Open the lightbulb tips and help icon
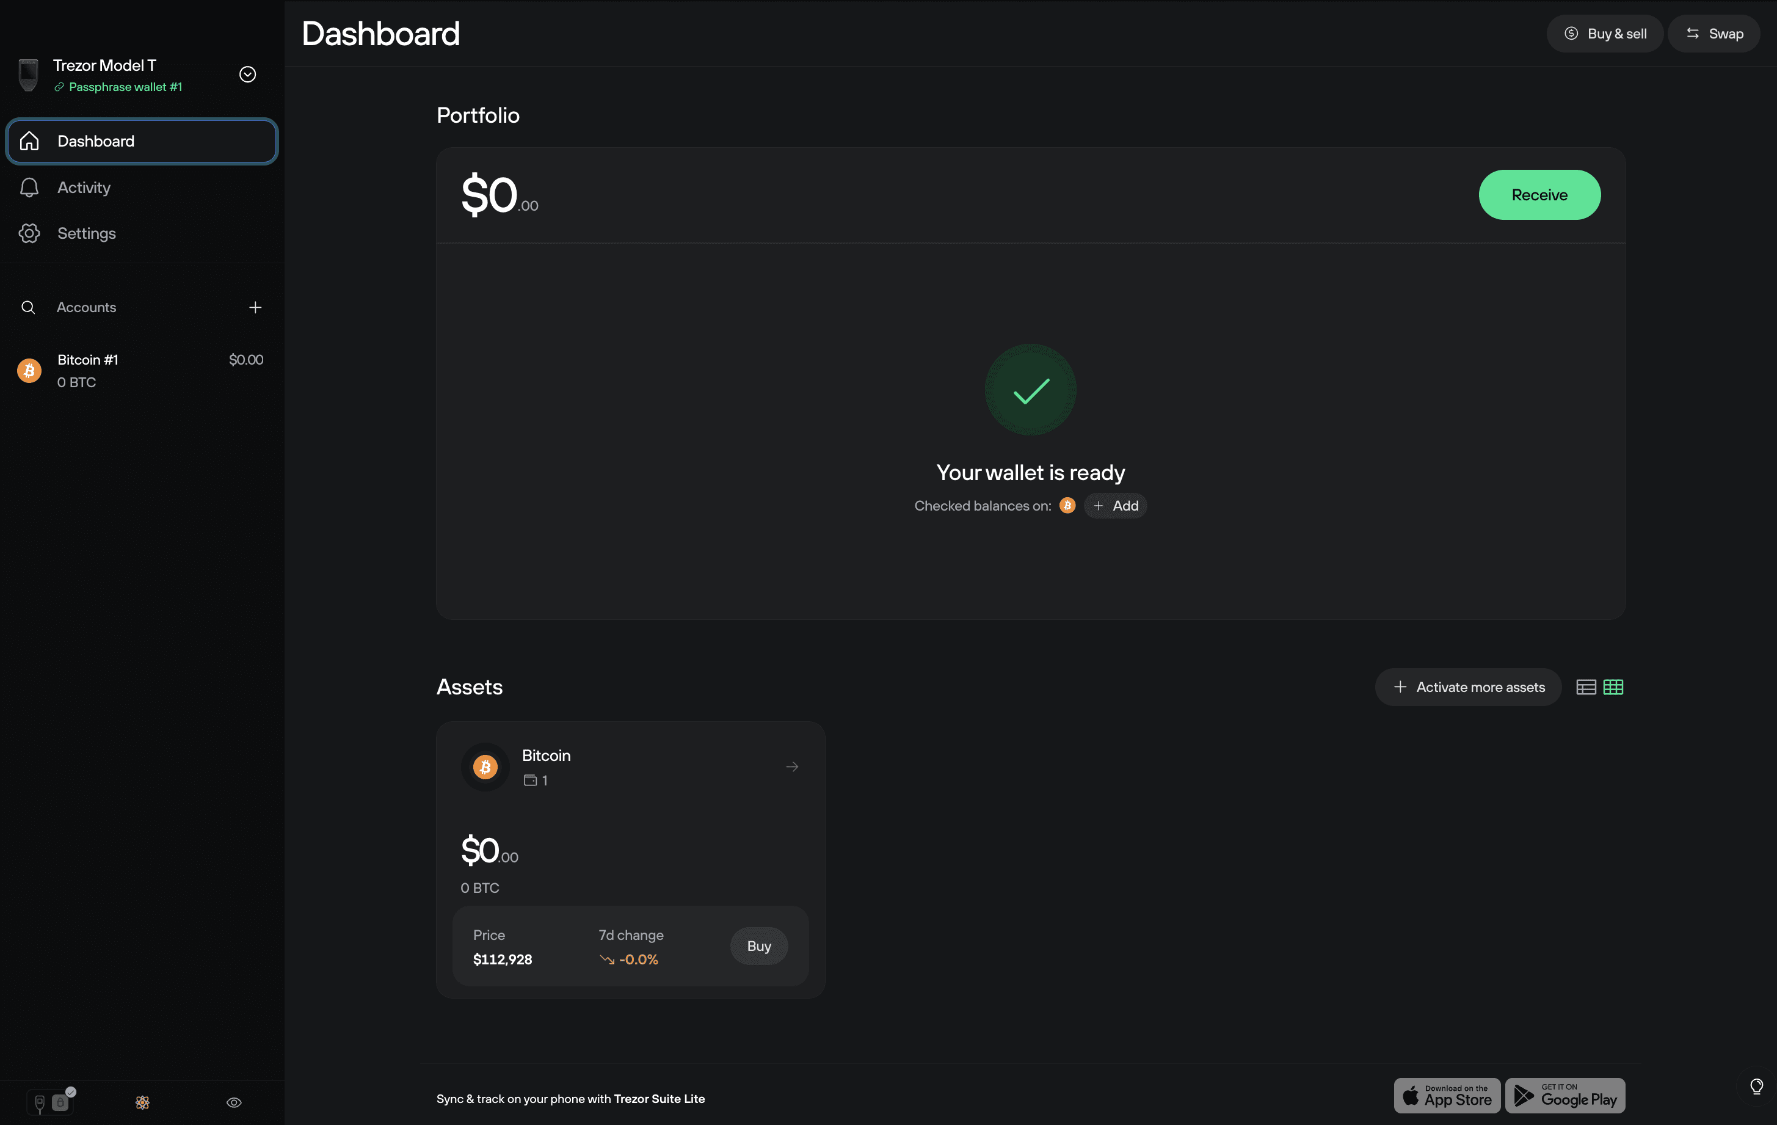This screenshot has width=1777, height=1125. coord(1756,1086)
